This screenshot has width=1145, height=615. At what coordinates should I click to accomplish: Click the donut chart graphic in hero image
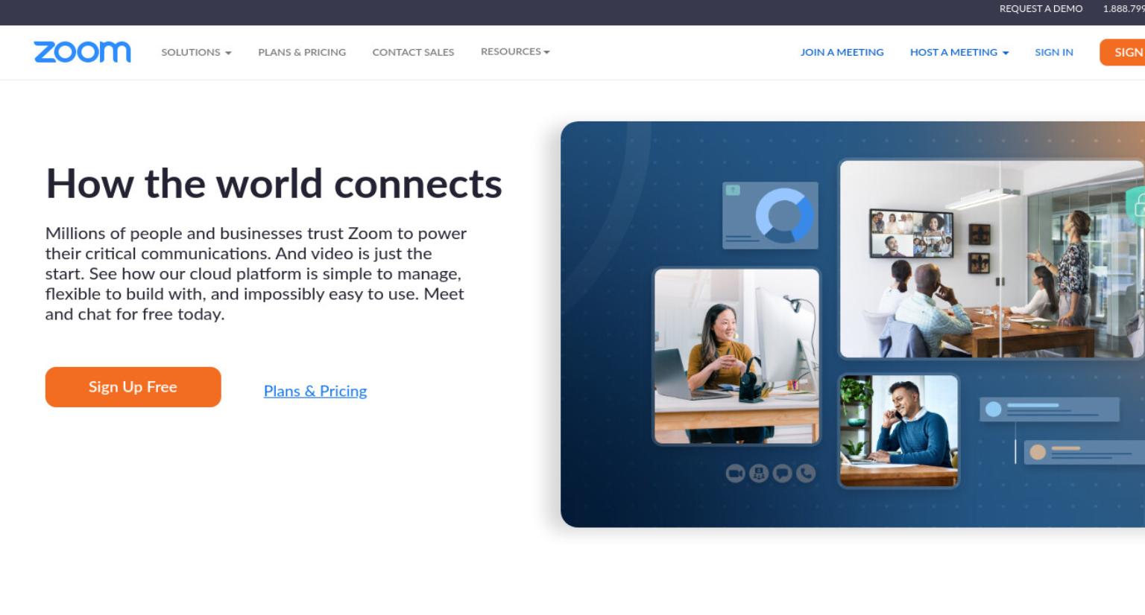click(x=783, y=216)
